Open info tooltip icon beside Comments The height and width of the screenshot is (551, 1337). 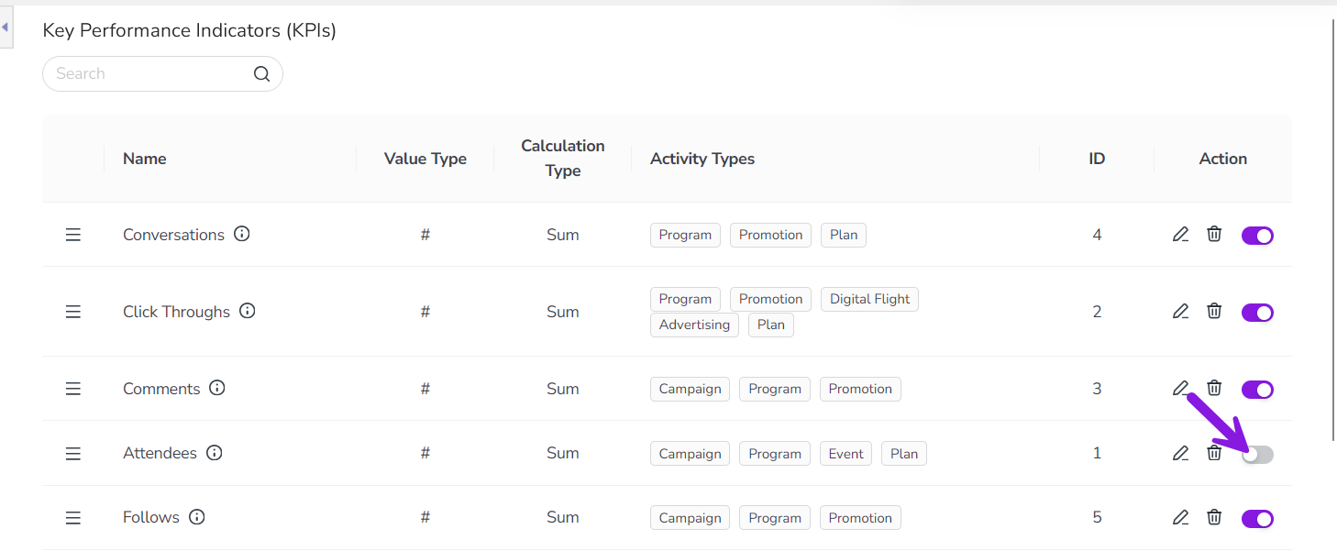coord(217,388)
